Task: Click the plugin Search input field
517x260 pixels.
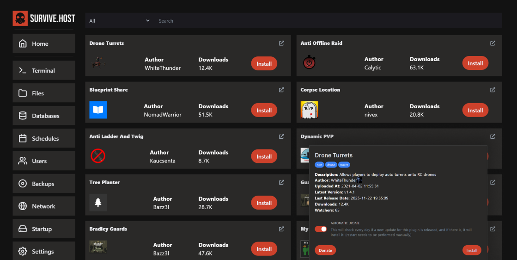Action: 323,21
